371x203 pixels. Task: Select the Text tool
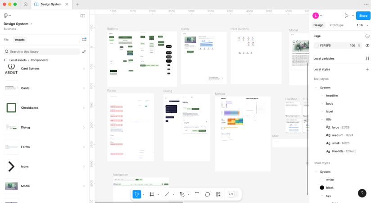[x=197, y=194]
